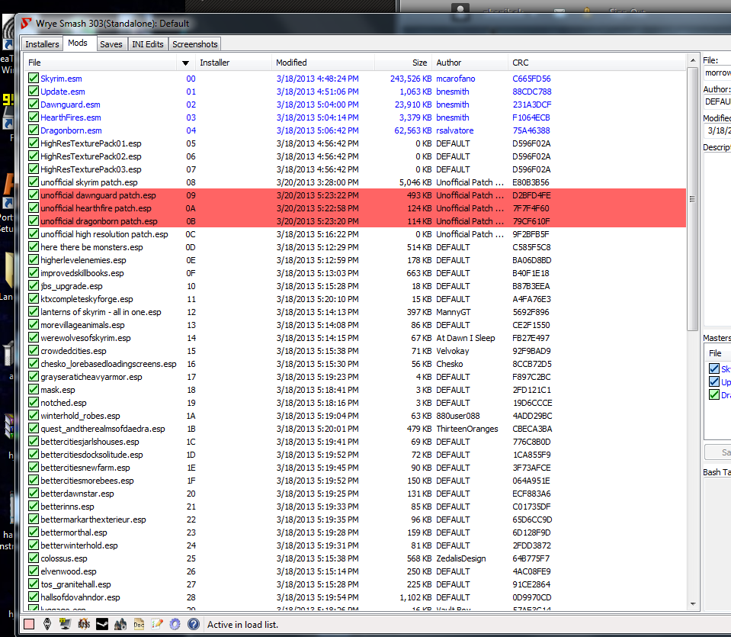Screen dimensions: 731x637
Task: Toggle HearthFires.esm checkbox
Action: pyautogui.click(x=33, y=117)
